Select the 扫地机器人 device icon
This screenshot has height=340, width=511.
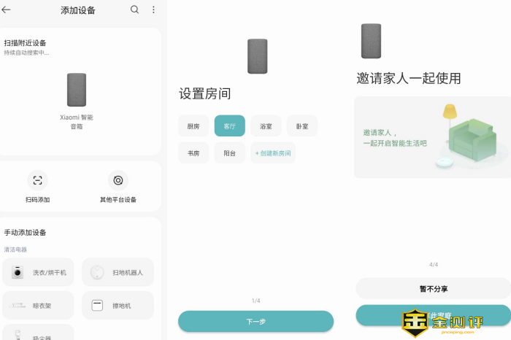(97, 272)
